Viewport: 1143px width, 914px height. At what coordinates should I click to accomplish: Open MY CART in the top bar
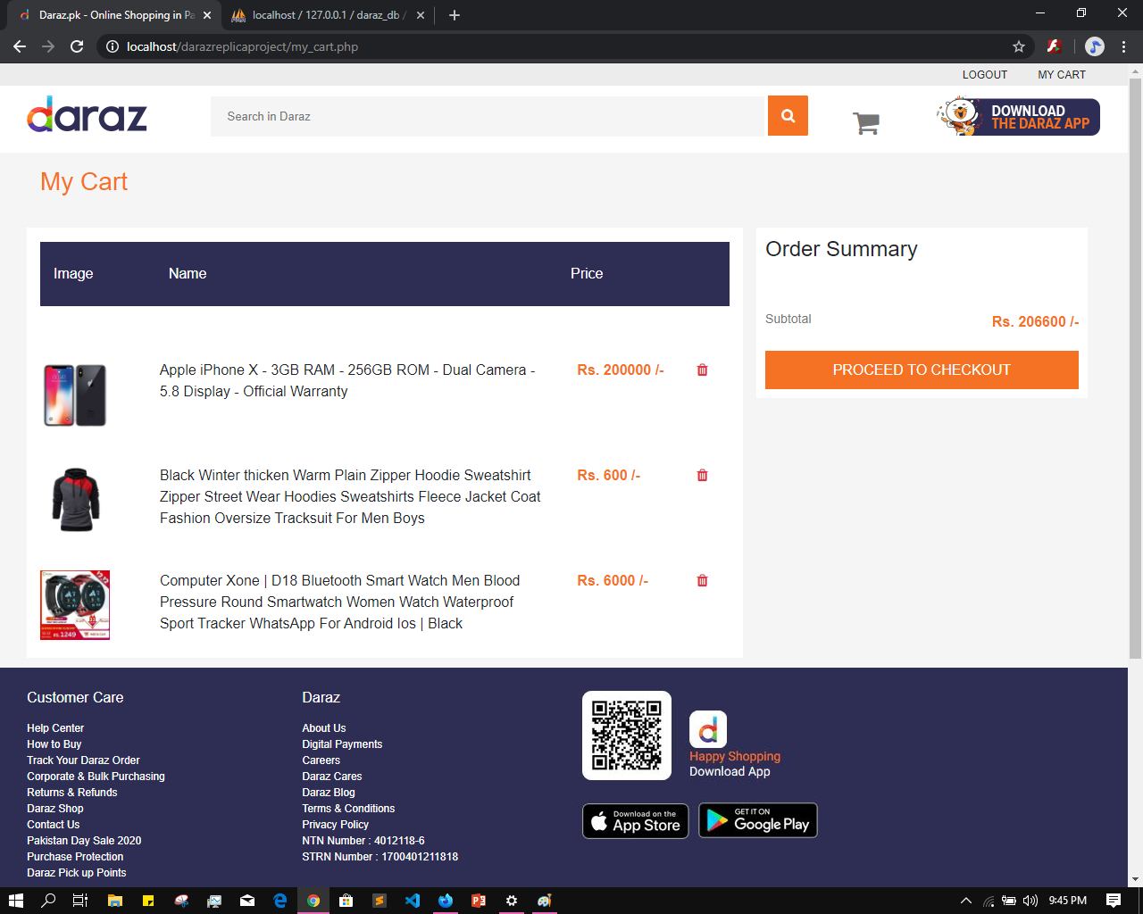coord(1062,75)
